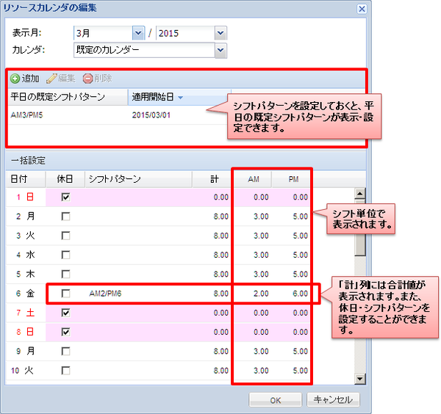Open the 表示月 month dropdown arrow

point(138,33)
